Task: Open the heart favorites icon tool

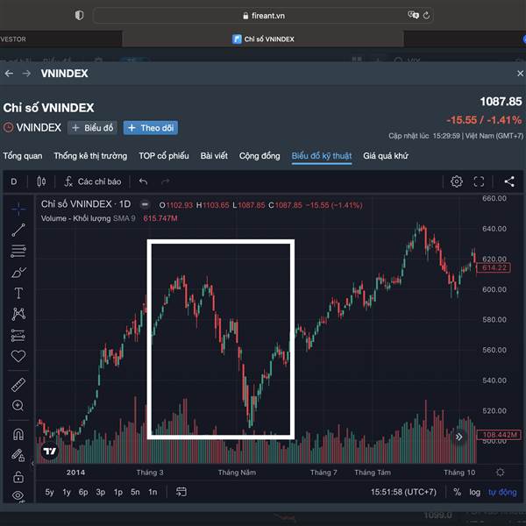Action: click(x=18, y=356)
